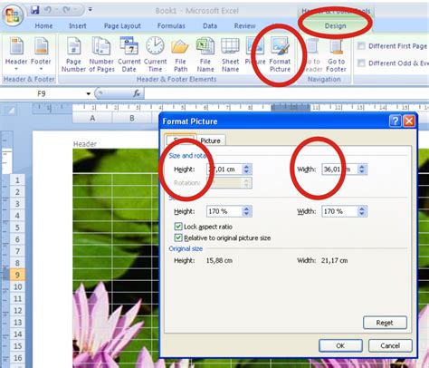
Task: Undo the last action
Action: point(48,10)
